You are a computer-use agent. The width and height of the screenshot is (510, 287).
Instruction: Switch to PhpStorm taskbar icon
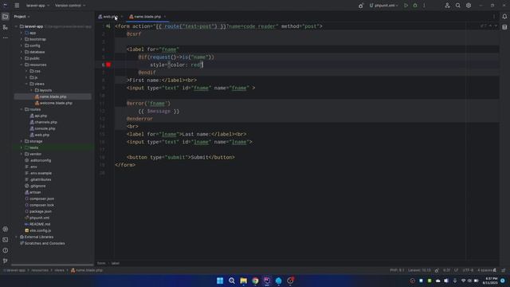point(267,281)
